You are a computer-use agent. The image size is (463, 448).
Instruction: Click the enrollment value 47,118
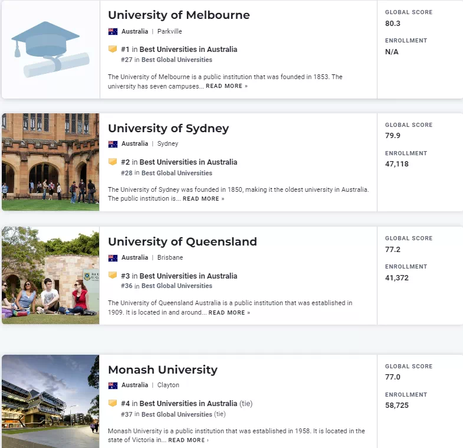[x=397, y=164]
